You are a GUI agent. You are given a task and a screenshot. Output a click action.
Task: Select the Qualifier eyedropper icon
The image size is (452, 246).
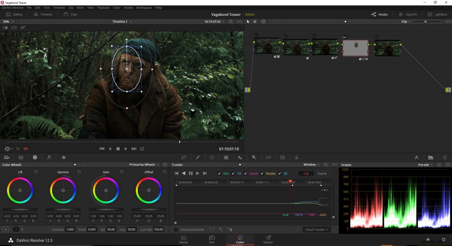[198, 157]
